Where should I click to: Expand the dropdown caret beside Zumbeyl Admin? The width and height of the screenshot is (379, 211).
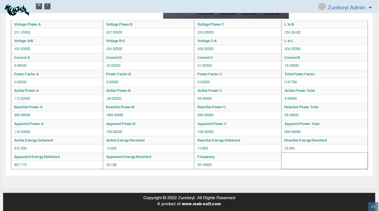(x=370, y=8)
